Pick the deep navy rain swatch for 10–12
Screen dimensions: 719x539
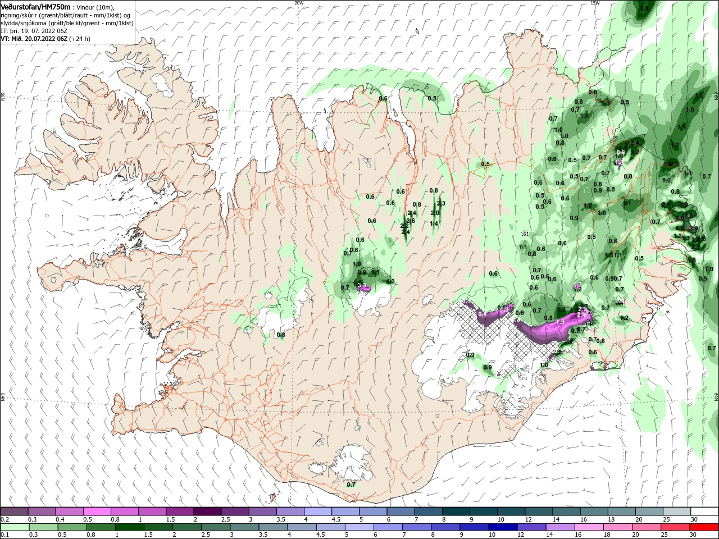pyautogui.click(x=502, y=527)
